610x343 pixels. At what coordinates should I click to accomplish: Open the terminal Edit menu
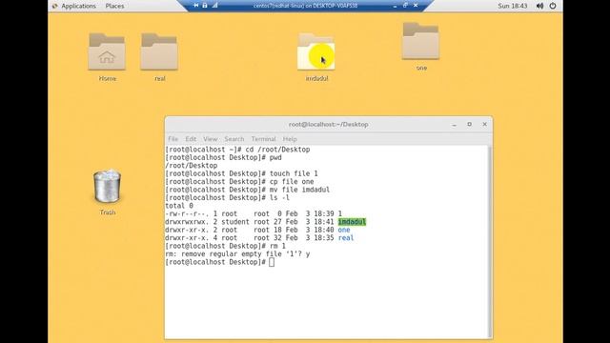(x=191, y=139)
